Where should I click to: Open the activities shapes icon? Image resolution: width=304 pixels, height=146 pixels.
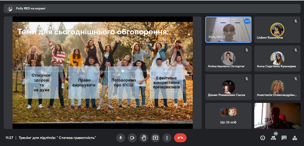(x=294, y=138)
